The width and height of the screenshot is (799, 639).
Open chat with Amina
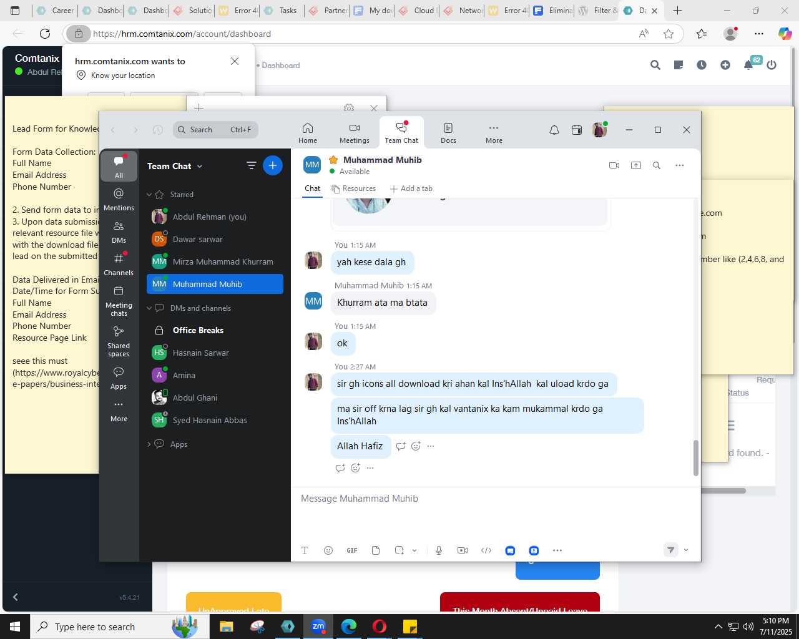tap(215, 375)
